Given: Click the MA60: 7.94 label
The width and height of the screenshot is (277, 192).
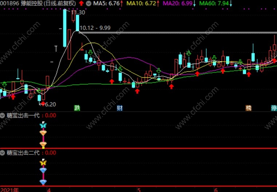Looking at the screenshot, I should coord(214,3).
